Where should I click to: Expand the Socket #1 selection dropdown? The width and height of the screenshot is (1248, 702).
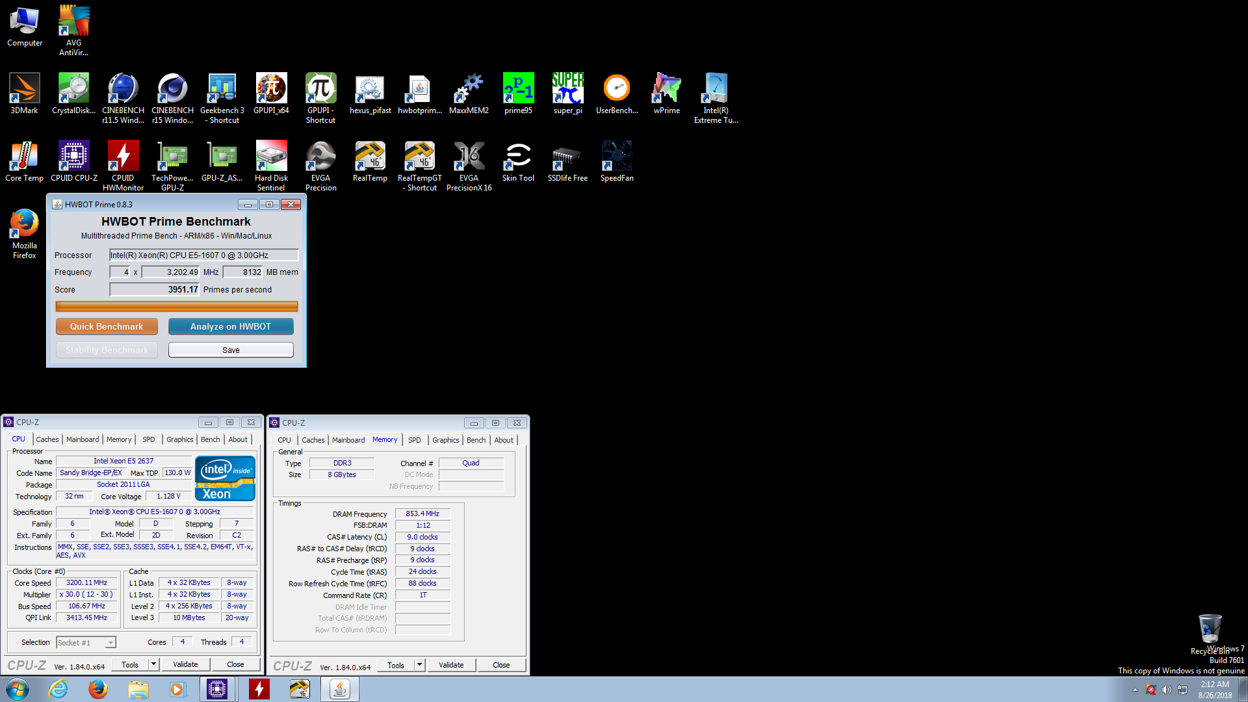pos(110,642)
